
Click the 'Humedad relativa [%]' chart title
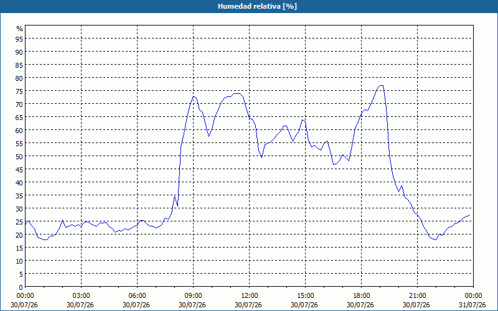[x=257, y=6]
